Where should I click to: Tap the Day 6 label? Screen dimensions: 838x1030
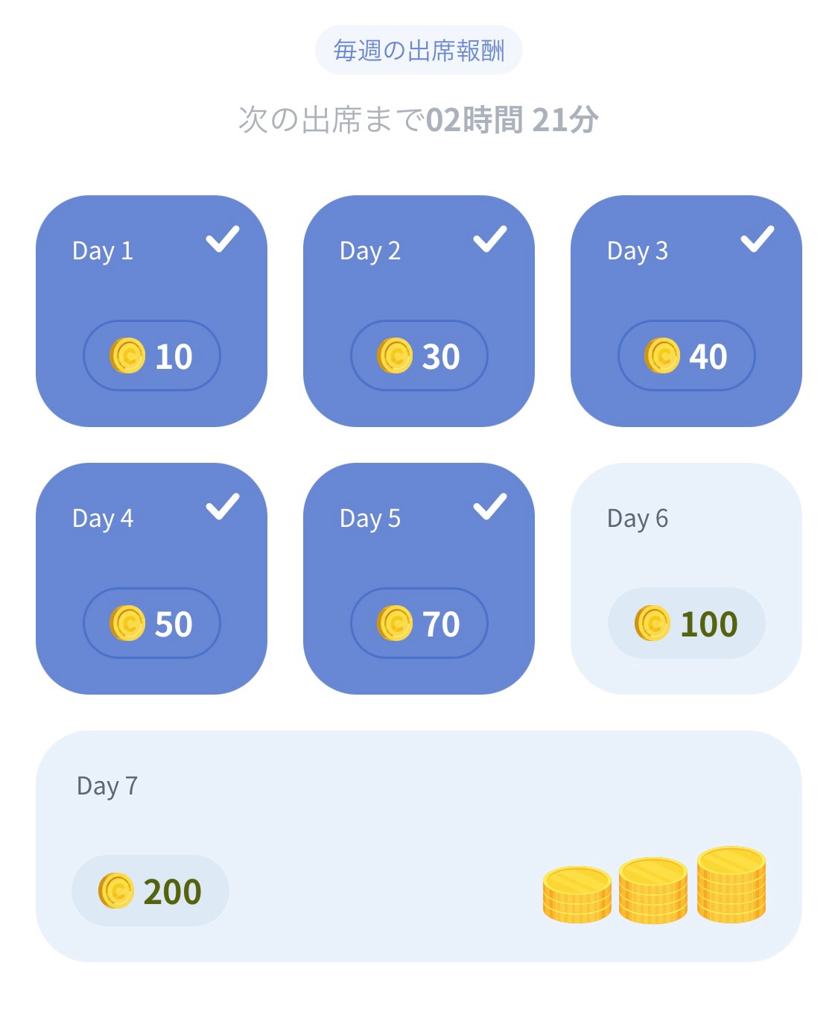[638, 519]
